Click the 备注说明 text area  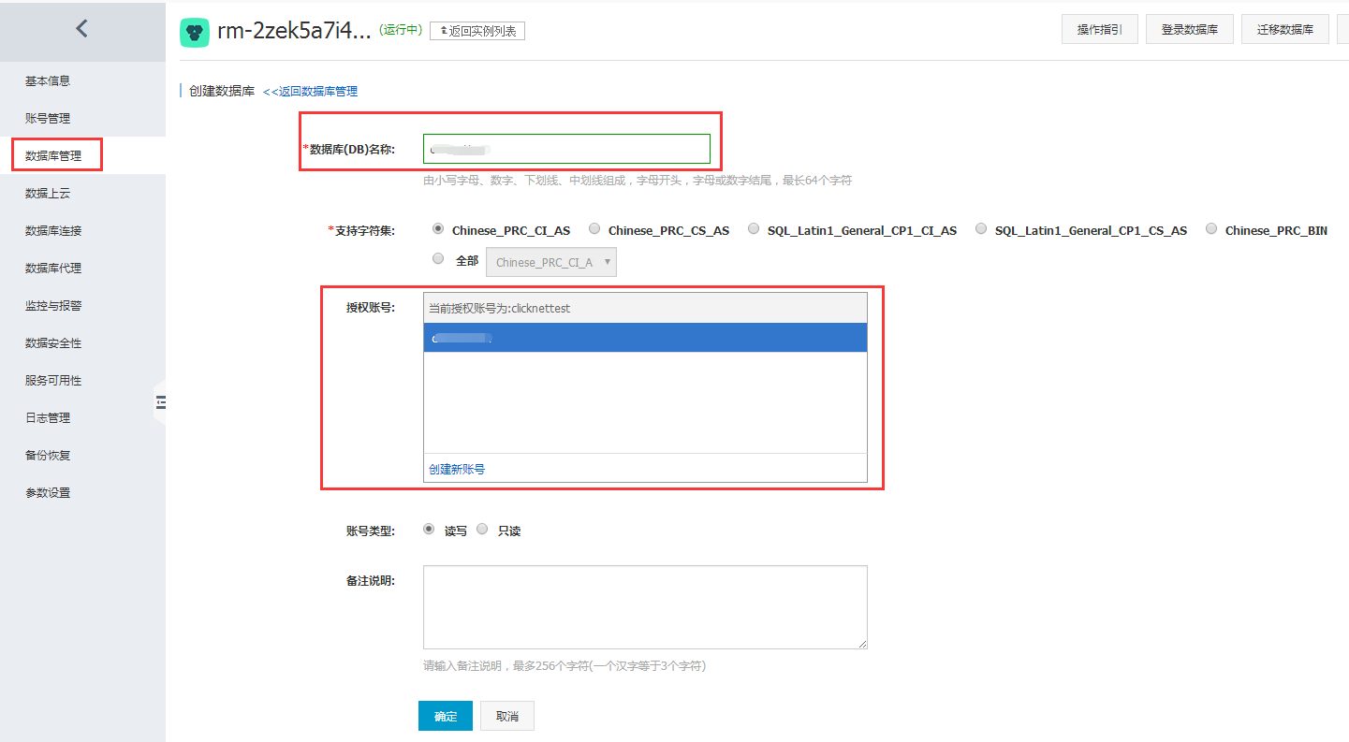(x=645, y=606)
